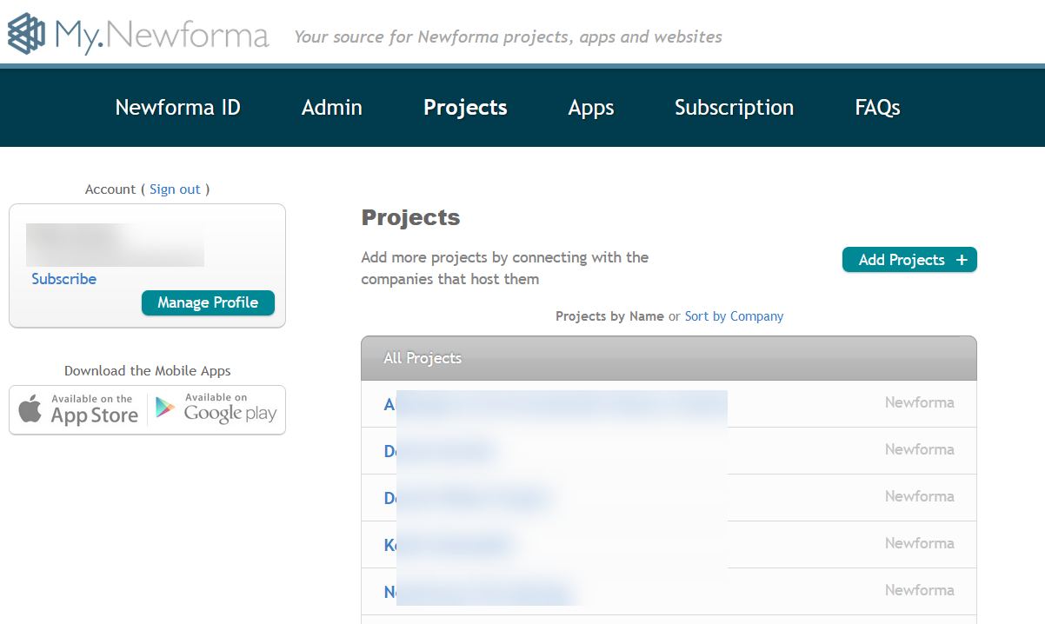Screen dimensions: 1045x624
Task: Click the Newforma label beside the first project
Action: (920, 402)
